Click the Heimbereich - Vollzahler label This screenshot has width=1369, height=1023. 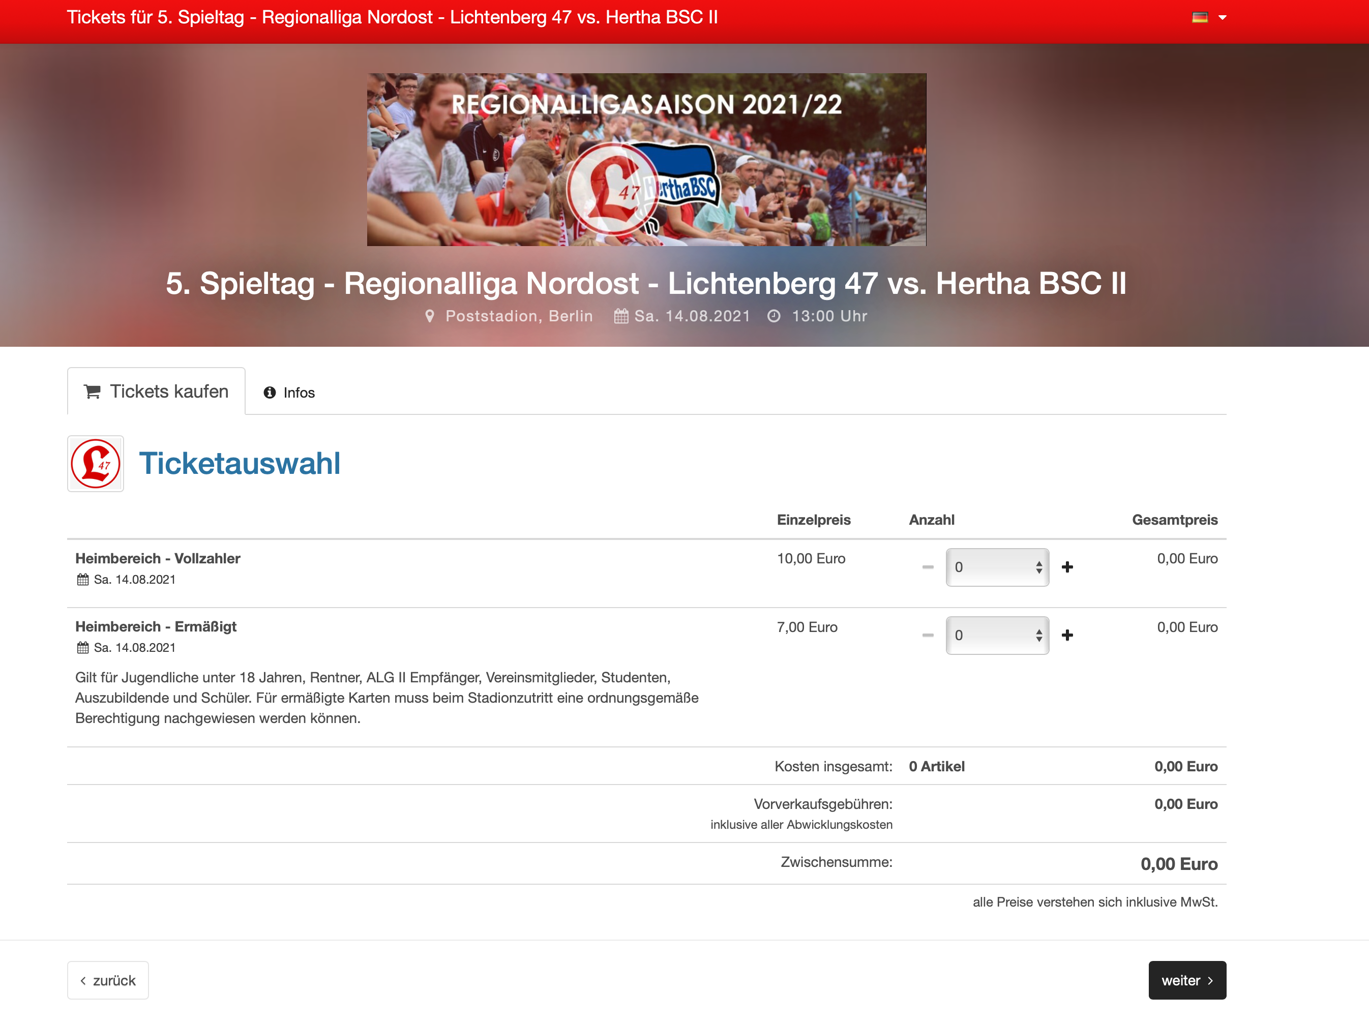(158, 558)
